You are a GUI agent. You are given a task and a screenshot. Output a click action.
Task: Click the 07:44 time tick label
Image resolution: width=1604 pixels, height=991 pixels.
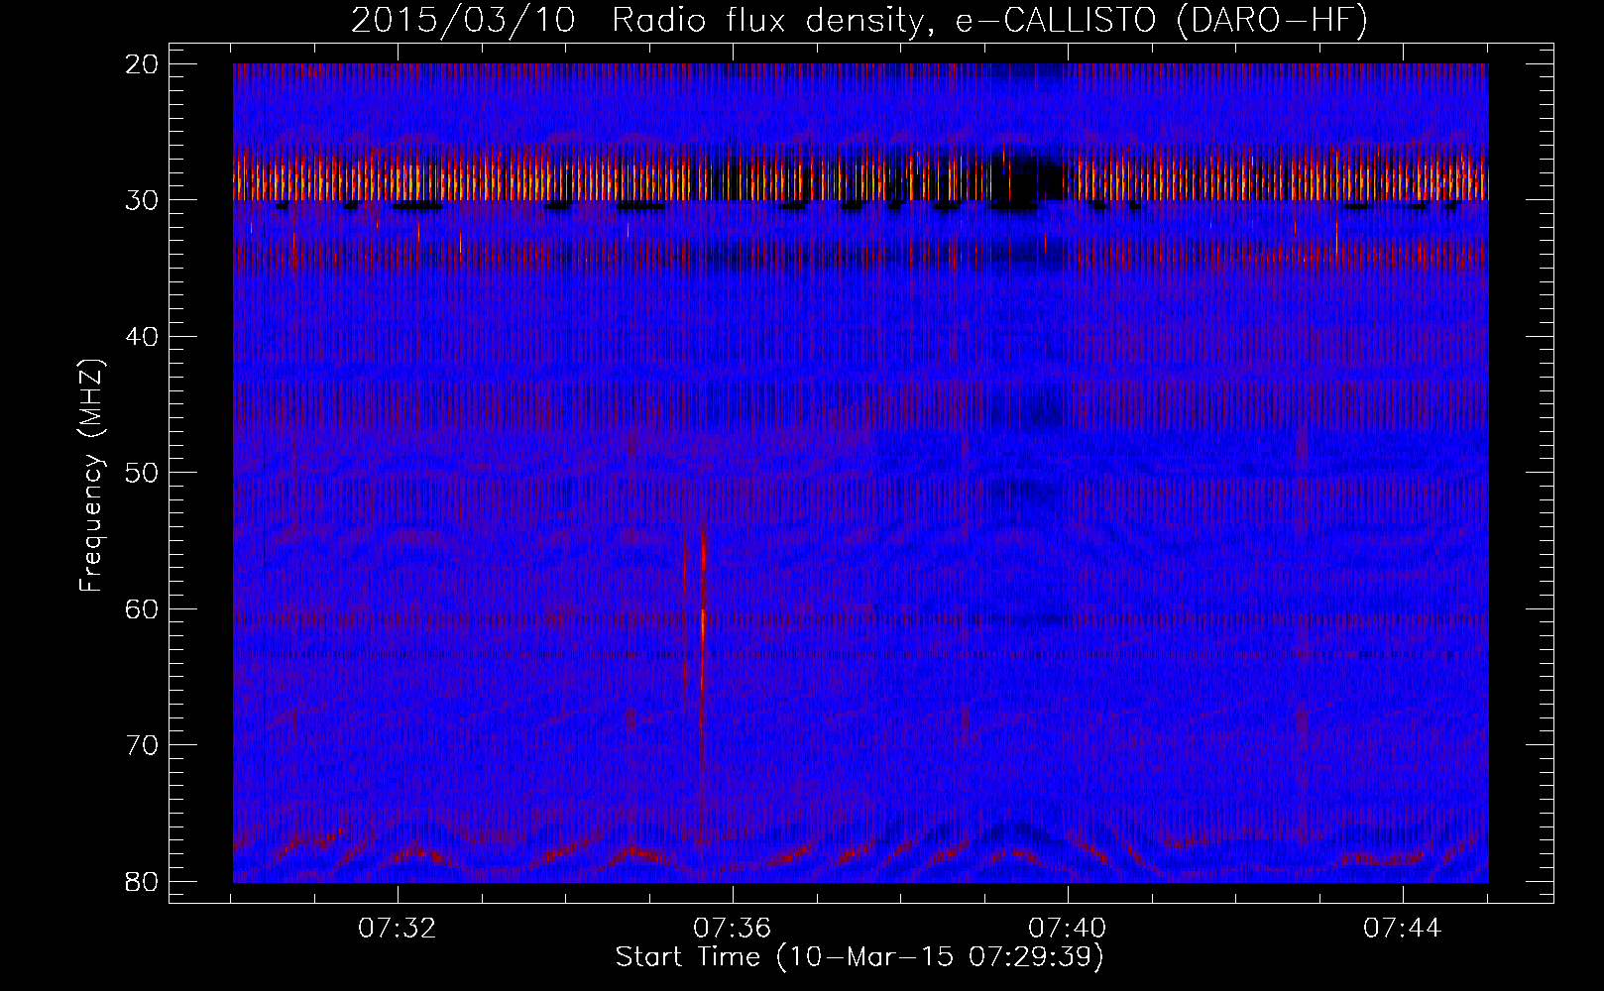pyautogui.click(x=1403, y=929)
